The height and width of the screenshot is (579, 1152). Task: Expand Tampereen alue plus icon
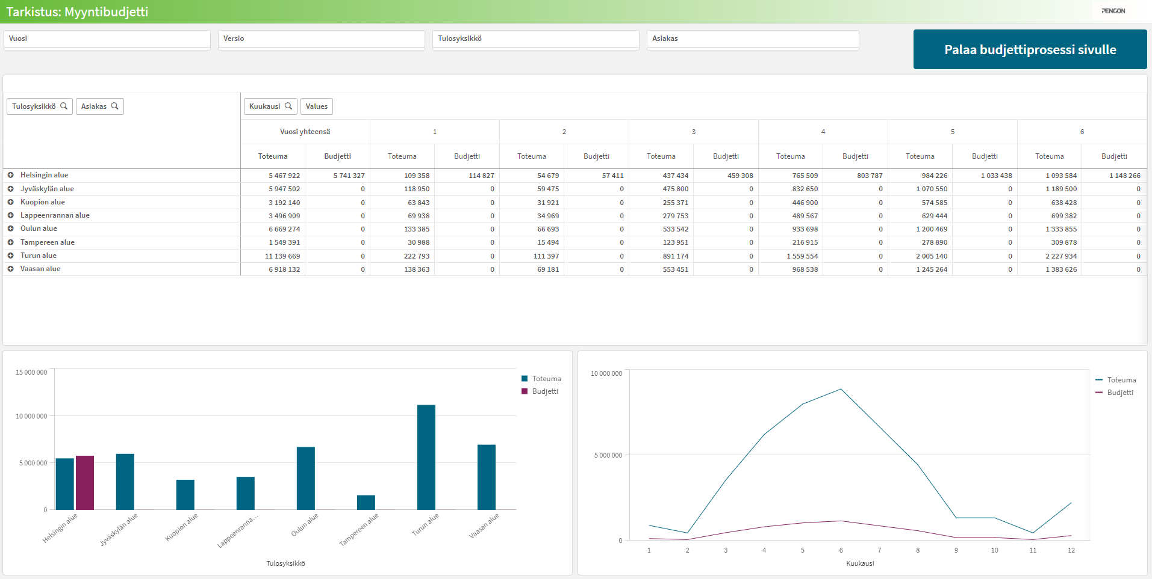coord(11,242)
